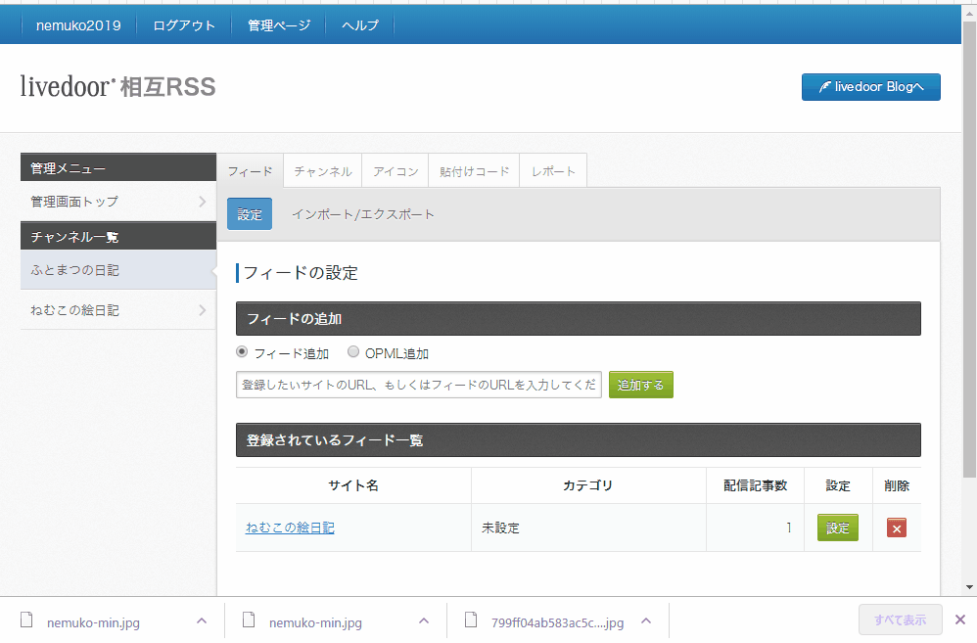Click the livedoor 相互RSS logo
The width and height of the screenshot is (977, 643).
117,86
